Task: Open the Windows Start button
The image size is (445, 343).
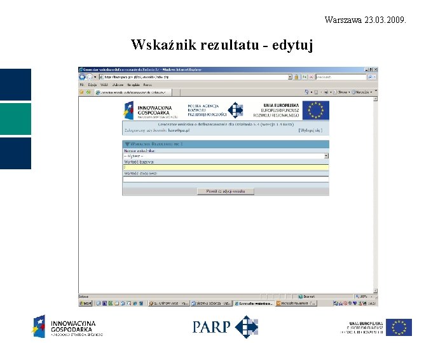Action: tap(85, 304)
